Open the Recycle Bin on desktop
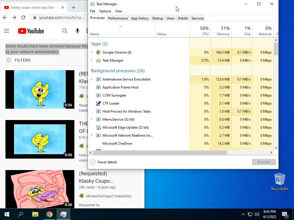Image resolution: width=294 pixels, height=220 pixels. tap(280, 182)
